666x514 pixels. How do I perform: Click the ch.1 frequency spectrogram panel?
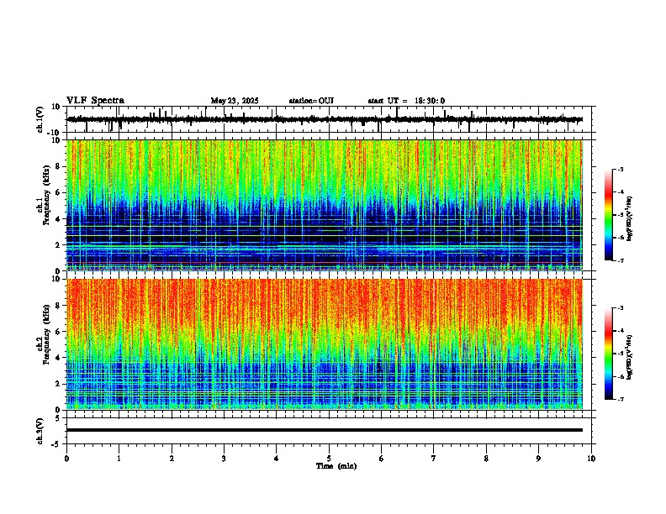325,205
